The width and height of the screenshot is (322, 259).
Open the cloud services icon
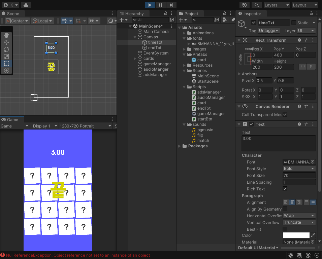(26, 5)
